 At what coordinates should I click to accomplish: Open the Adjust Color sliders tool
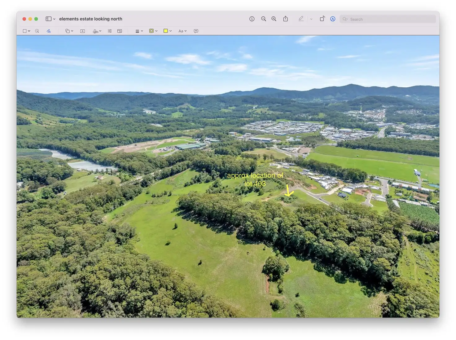click(x=110, y=31)
